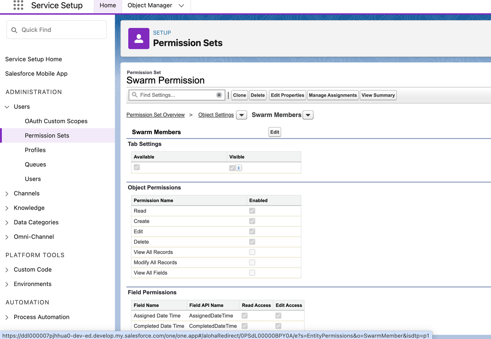Image resolution: width=491 pixels, height=339 pixels.
Task: Open Profiles in sidebar
Action: pyautogui.click(x=35, y=150)
